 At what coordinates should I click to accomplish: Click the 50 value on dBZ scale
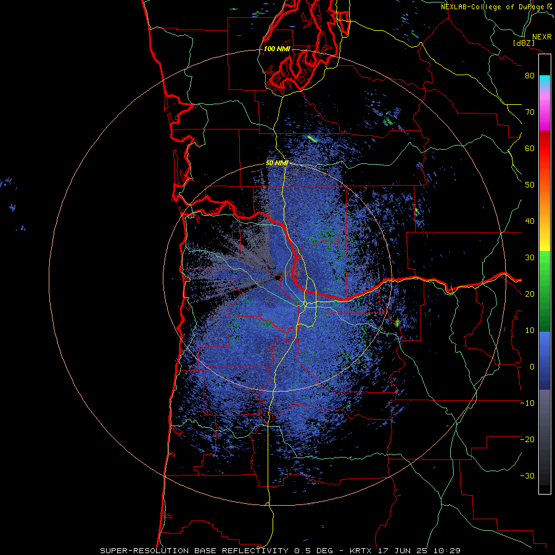[x=530, y=185]
